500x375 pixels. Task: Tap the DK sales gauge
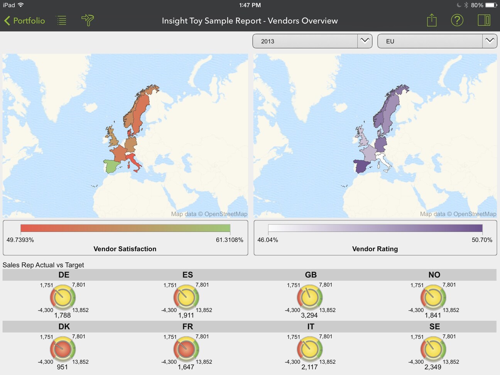pyautogui.click(x=63, y=350)
